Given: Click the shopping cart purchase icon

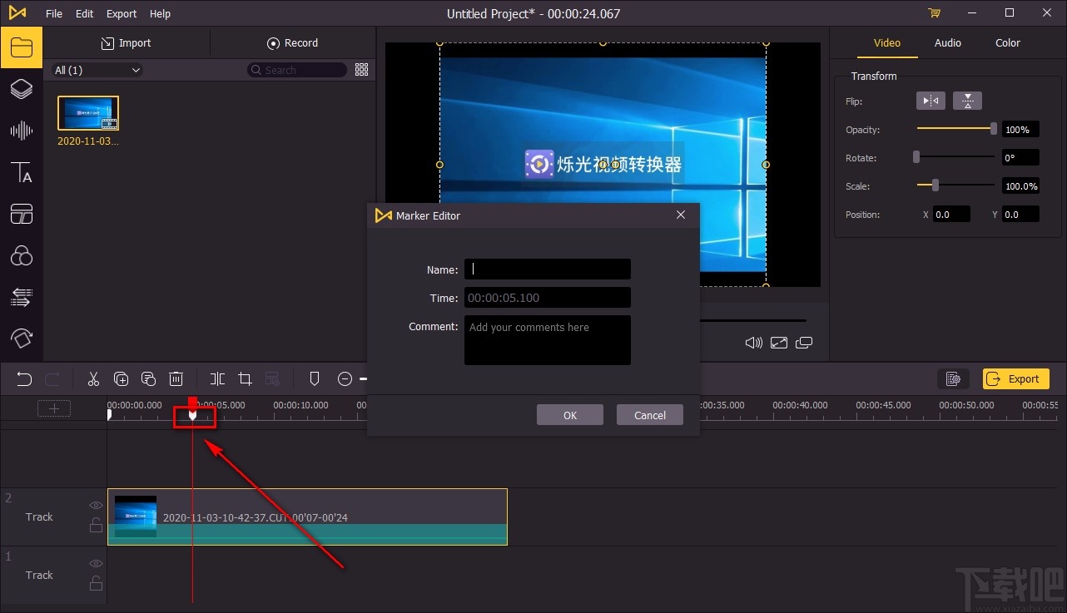Looking at the screenshot, I should click(934, 13).
